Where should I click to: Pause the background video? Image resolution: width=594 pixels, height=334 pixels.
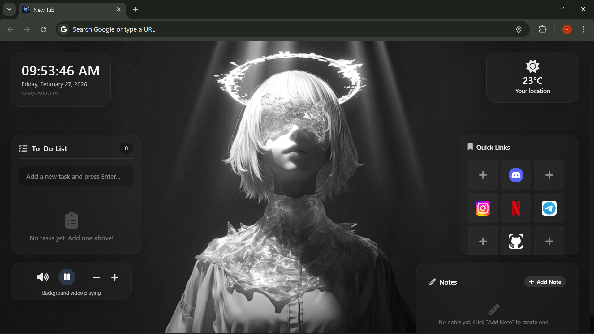67,277
